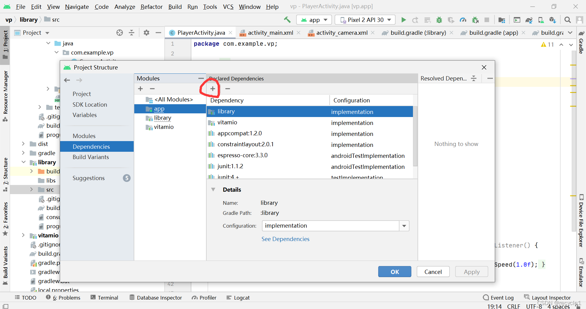Click the Project panel settings gear icon
Viewport: 586px width, 309px height.
(x=146, y=33)
